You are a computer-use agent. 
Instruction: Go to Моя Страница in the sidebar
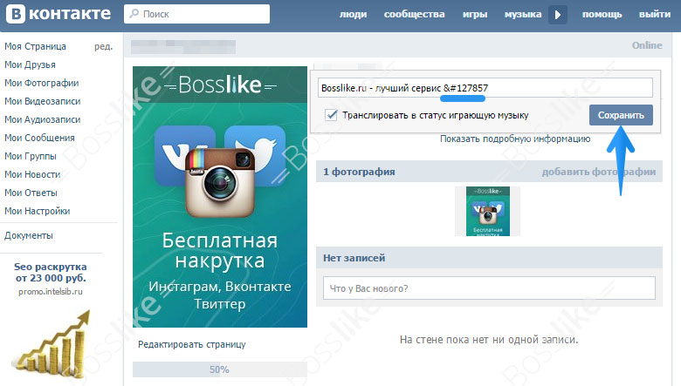[x=35, y=46]
